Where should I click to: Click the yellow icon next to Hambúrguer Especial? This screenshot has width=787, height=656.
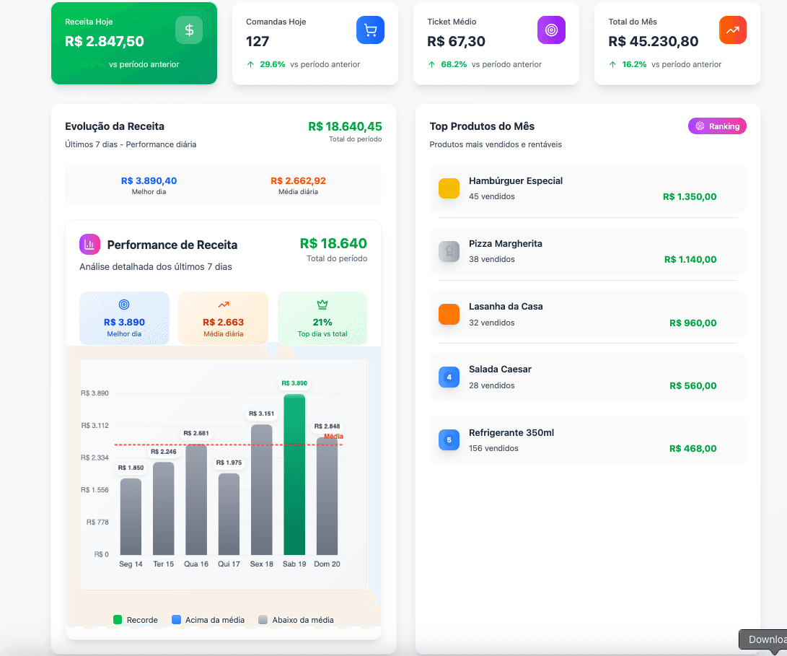pos(448,188)
